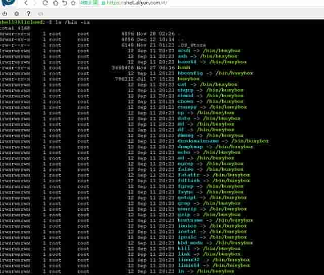Click the 'cp' symlink name

pos(181,113)
